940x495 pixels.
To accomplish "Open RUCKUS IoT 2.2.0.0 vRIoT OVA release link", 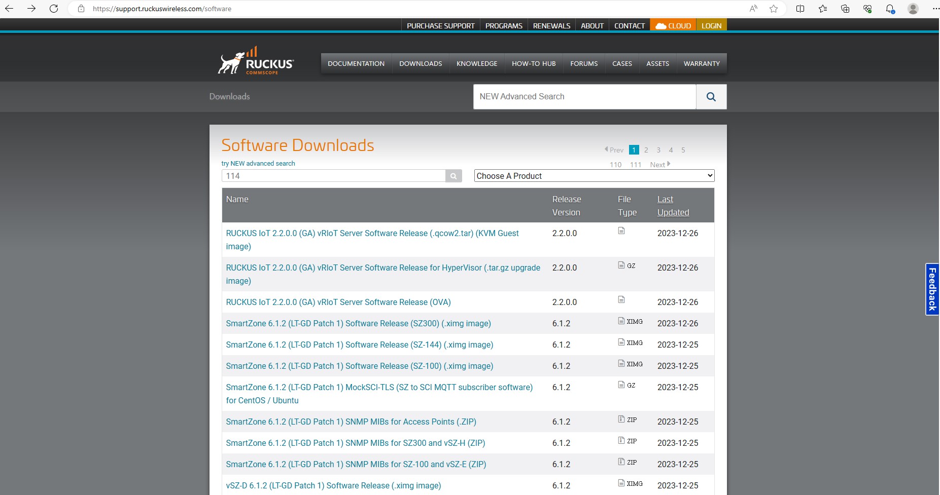I will coord(338,302).
